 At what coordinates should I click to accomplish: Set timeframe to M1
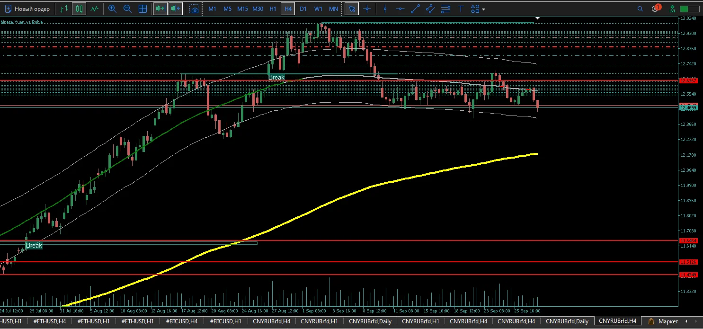point(212,9)
